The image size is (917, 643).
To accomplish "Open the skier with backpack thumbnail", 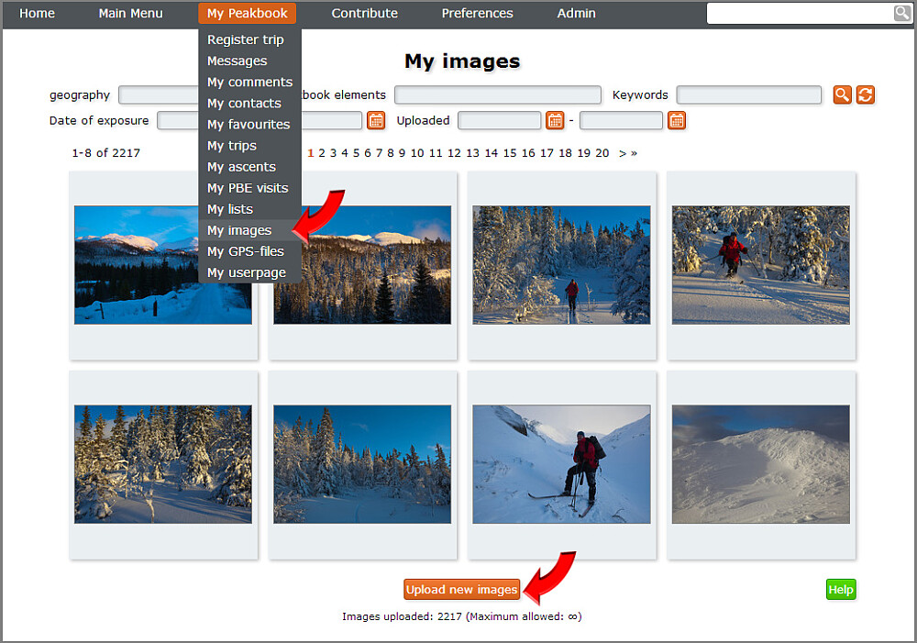I will (561, 464).
